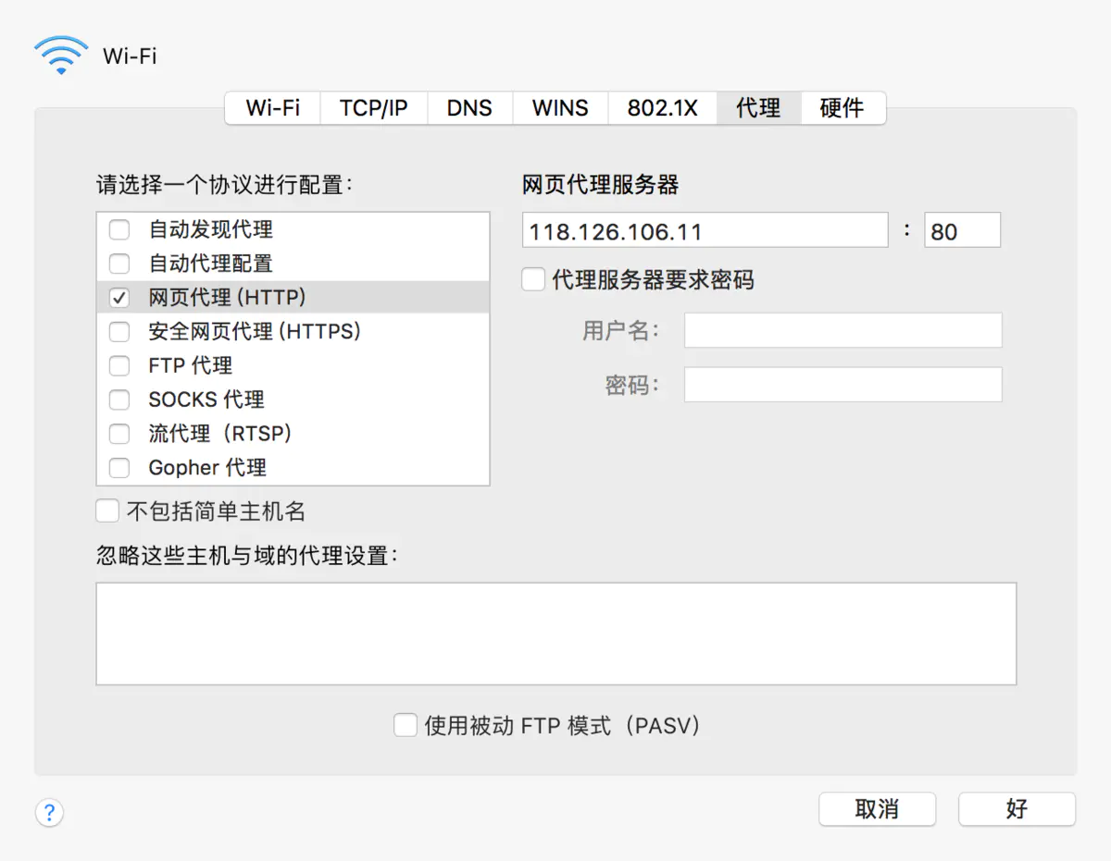Click the Wi-Fi signal icon
This screenshot has height=861, width=1111.
point(61,55)
